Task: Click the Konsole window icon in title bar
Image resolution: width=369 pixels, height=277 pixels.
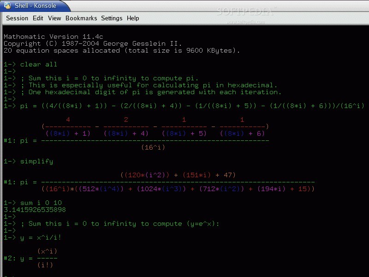Action: (x=7, y=6)
